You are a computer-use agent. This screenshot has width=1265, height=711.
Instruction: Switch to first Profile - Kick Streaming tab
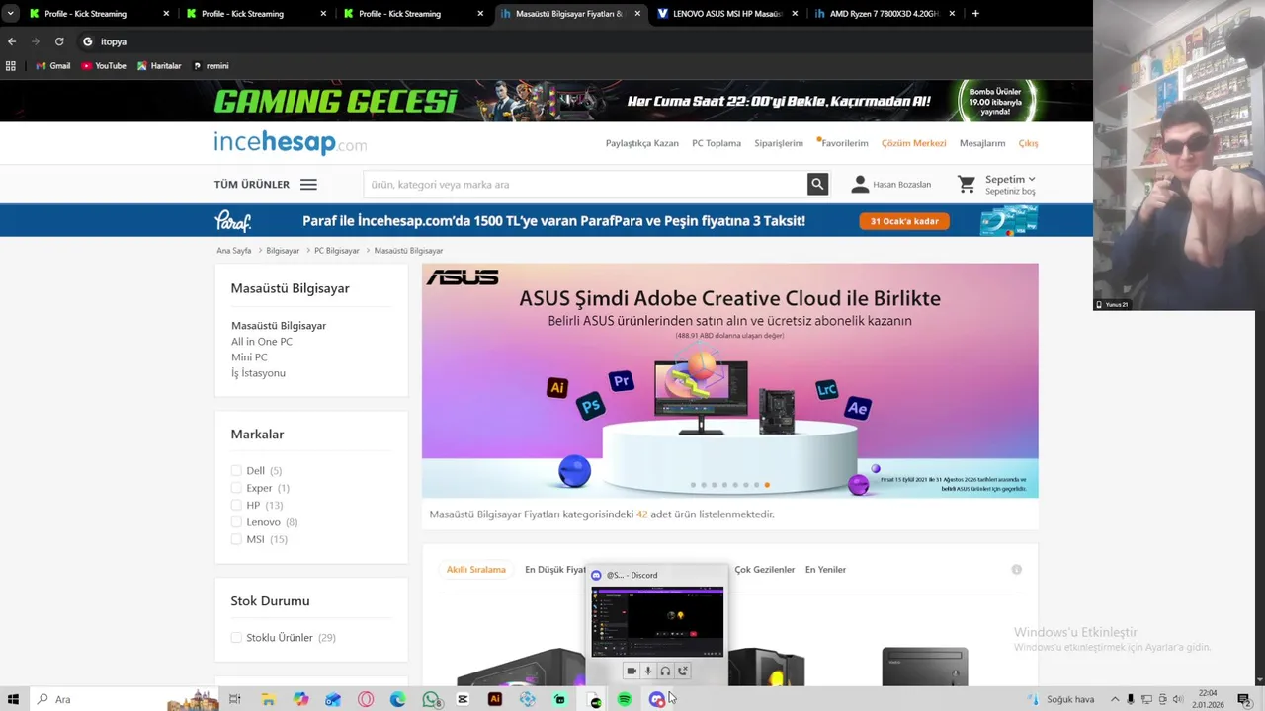point(99,14)
